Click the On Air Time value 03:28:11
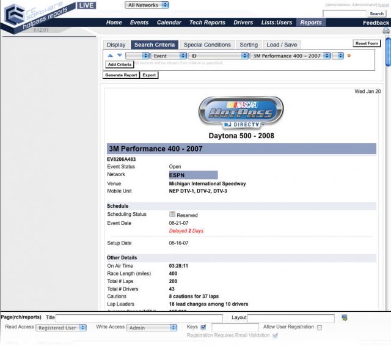 pos(178,266)
